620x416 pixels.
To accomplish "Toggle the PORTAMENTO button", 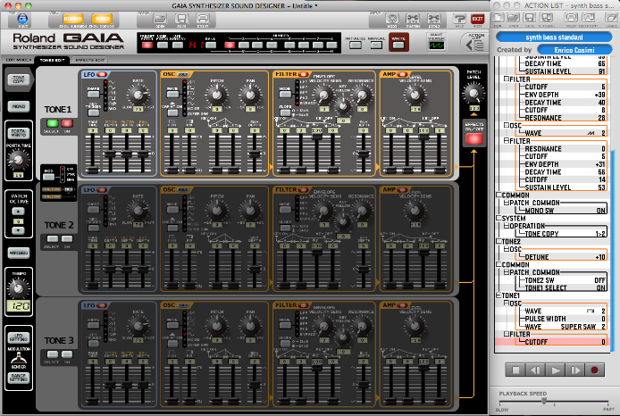I will (x=18, y=133).
